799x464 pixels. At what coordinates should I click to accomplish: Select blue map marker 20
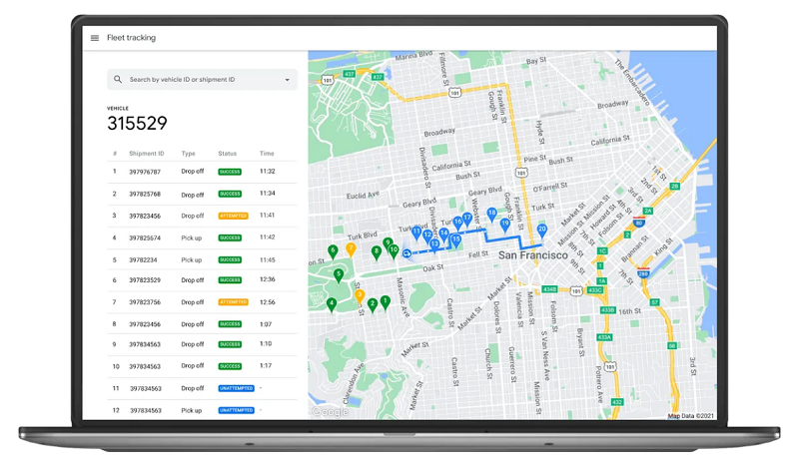(542, 232)
